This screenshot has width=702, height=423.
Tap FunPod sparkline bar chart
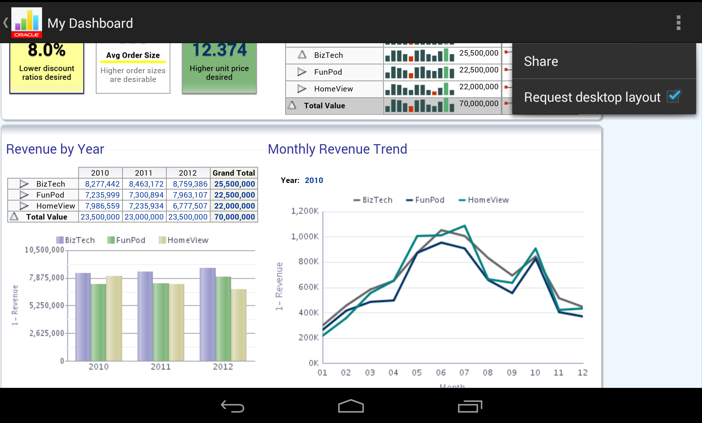(420, 72)
